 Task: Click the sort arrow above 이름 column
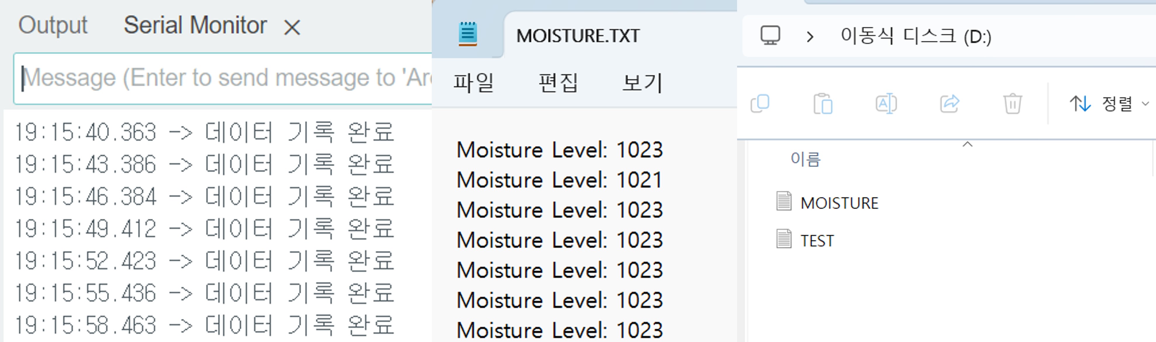968,144
